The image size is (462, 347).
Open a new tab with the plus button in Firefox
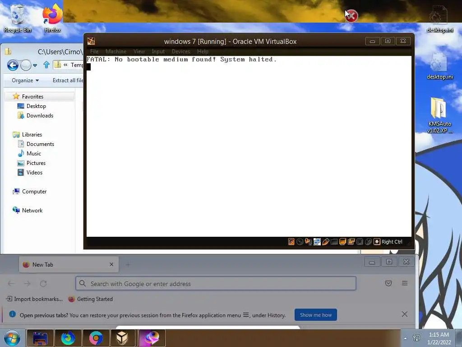pyautogui.click(x=128, y=265)
